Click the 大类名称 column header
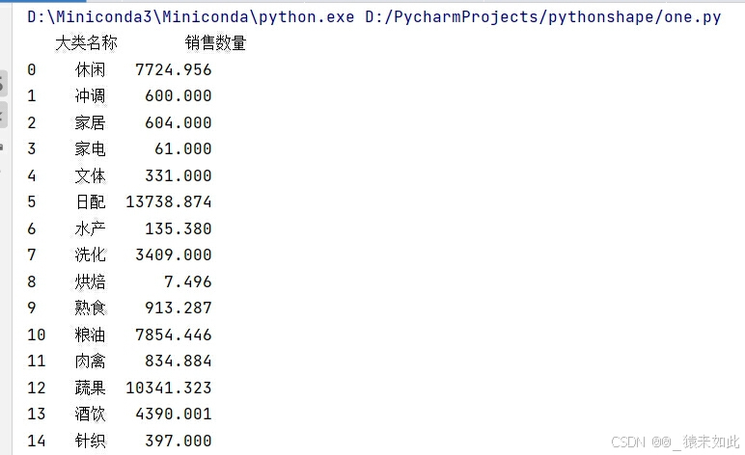This screenshot has height=455, width=745. pos(86,43)
